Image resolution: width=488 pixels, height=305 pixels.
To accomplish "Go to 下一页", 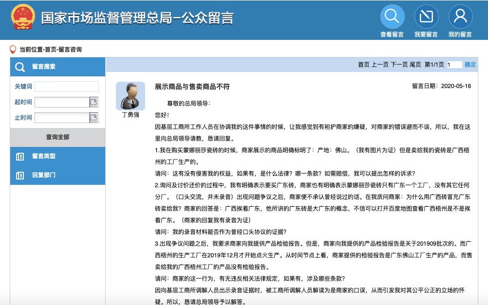I will point(399,65).
